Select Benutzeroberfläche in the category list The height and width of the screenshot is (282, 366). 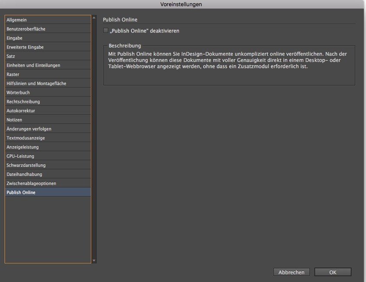(x=48, y=29)
